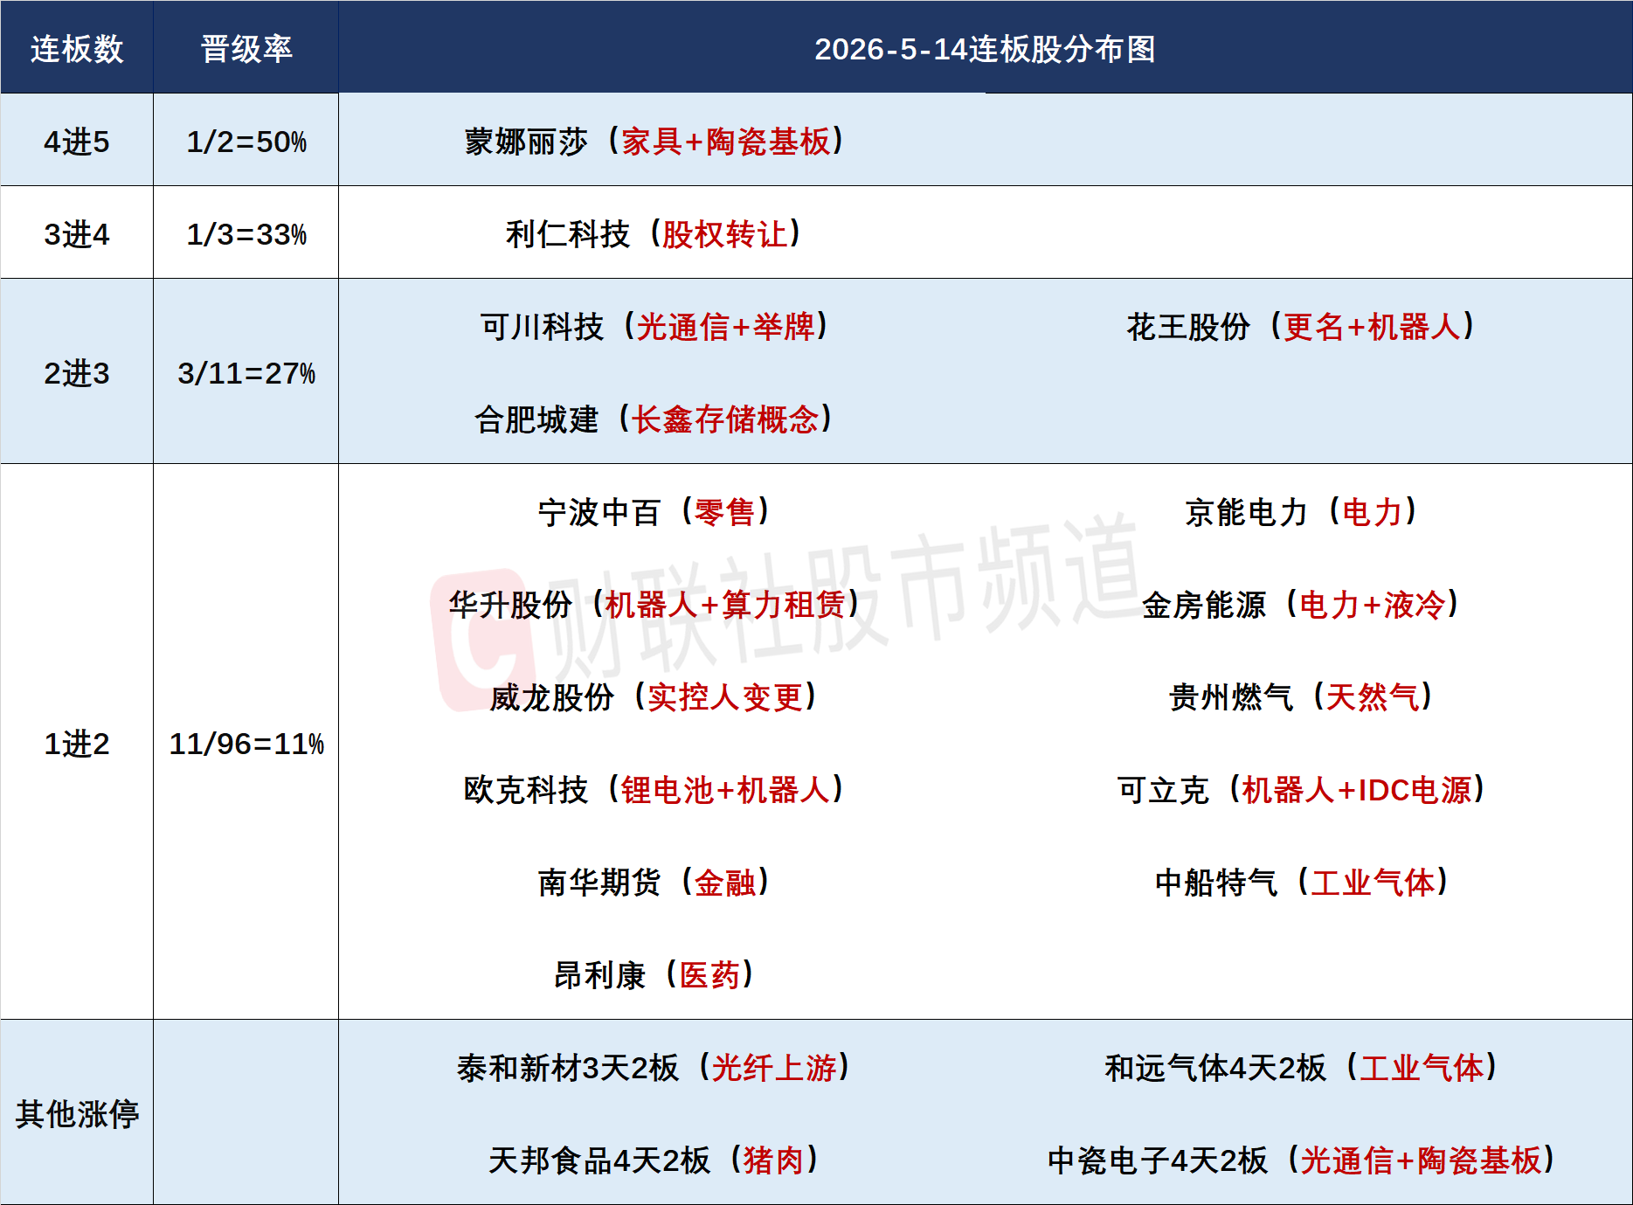Screen dimensions: 1633x1205
Task: Click the 4进5 row label
Action: 77,142
